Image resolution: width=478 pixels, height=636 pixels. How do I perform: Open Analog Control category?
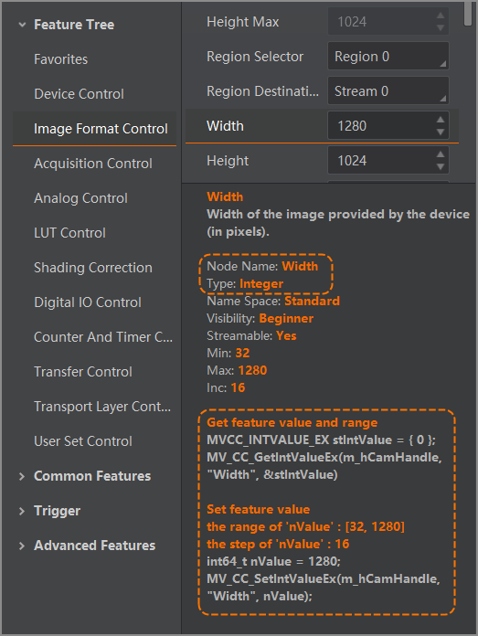tap(80, 198)
